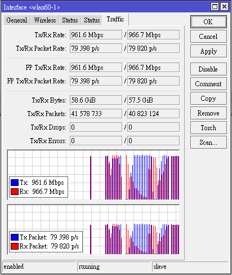Screen dimensions: 232x275
Task: Click the FP Tx Packet Rate field
Action: (x=96, y=81)
